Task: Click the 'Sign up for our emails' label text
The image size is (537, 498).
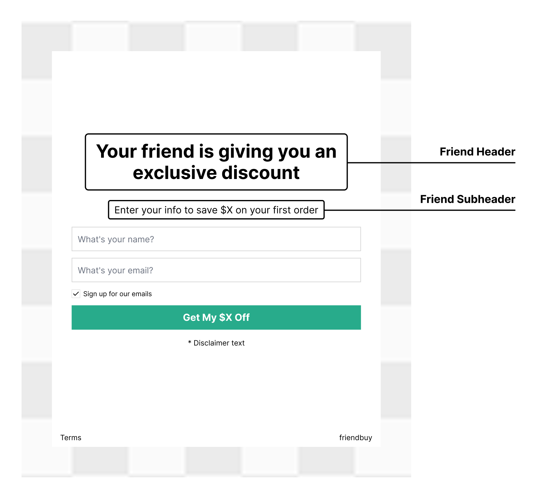Action: point(118,294)
